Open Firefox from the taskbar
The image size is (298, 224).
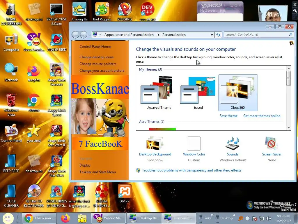click(65, 218)
